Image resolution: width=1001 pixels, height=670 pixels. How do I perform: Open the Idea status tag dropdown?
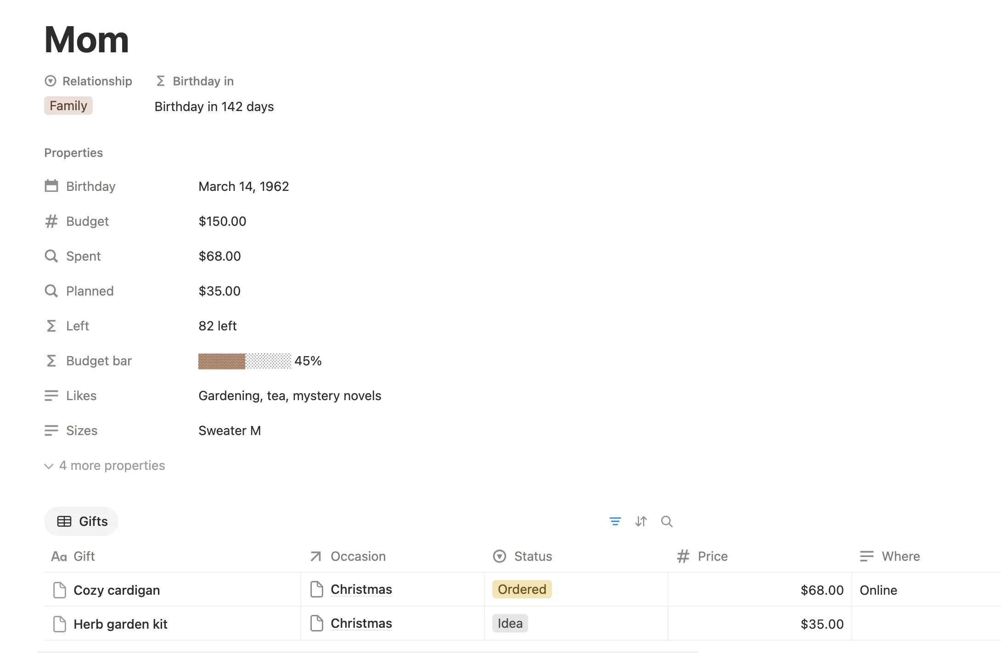click(x=510, y=623)
